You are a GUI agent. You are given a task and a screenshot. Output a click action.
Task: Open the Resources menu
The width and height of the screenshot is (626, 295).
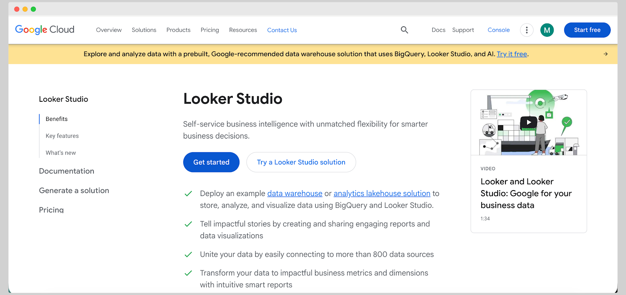tap(243, 30)
